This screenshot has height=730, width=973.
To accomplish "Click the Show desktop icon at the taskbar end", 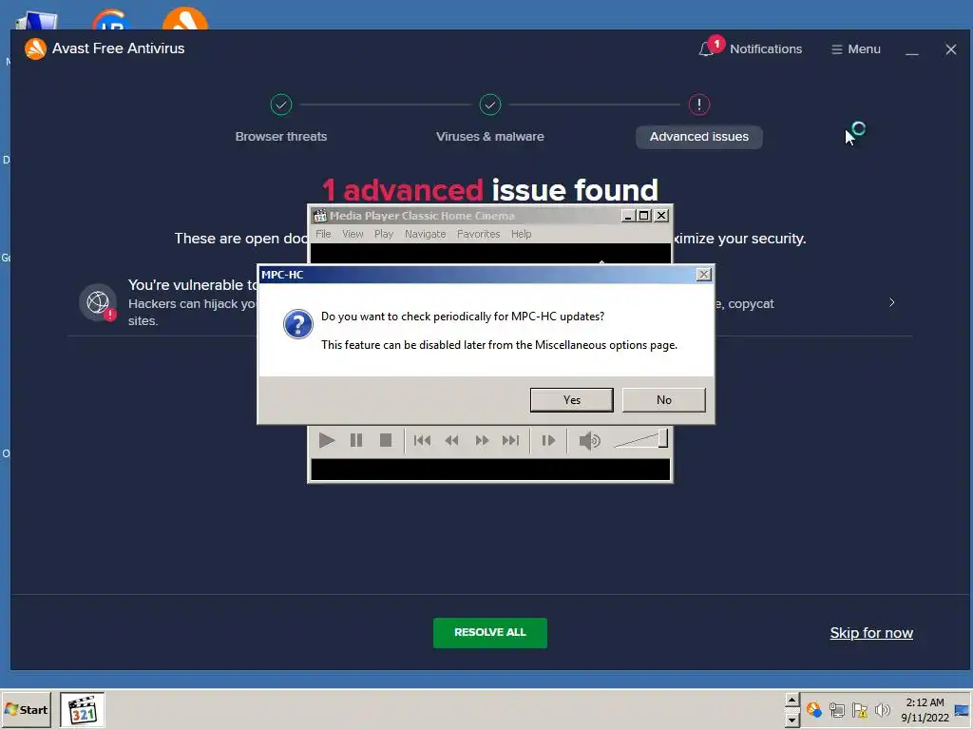I will click(x=963, y=709).
